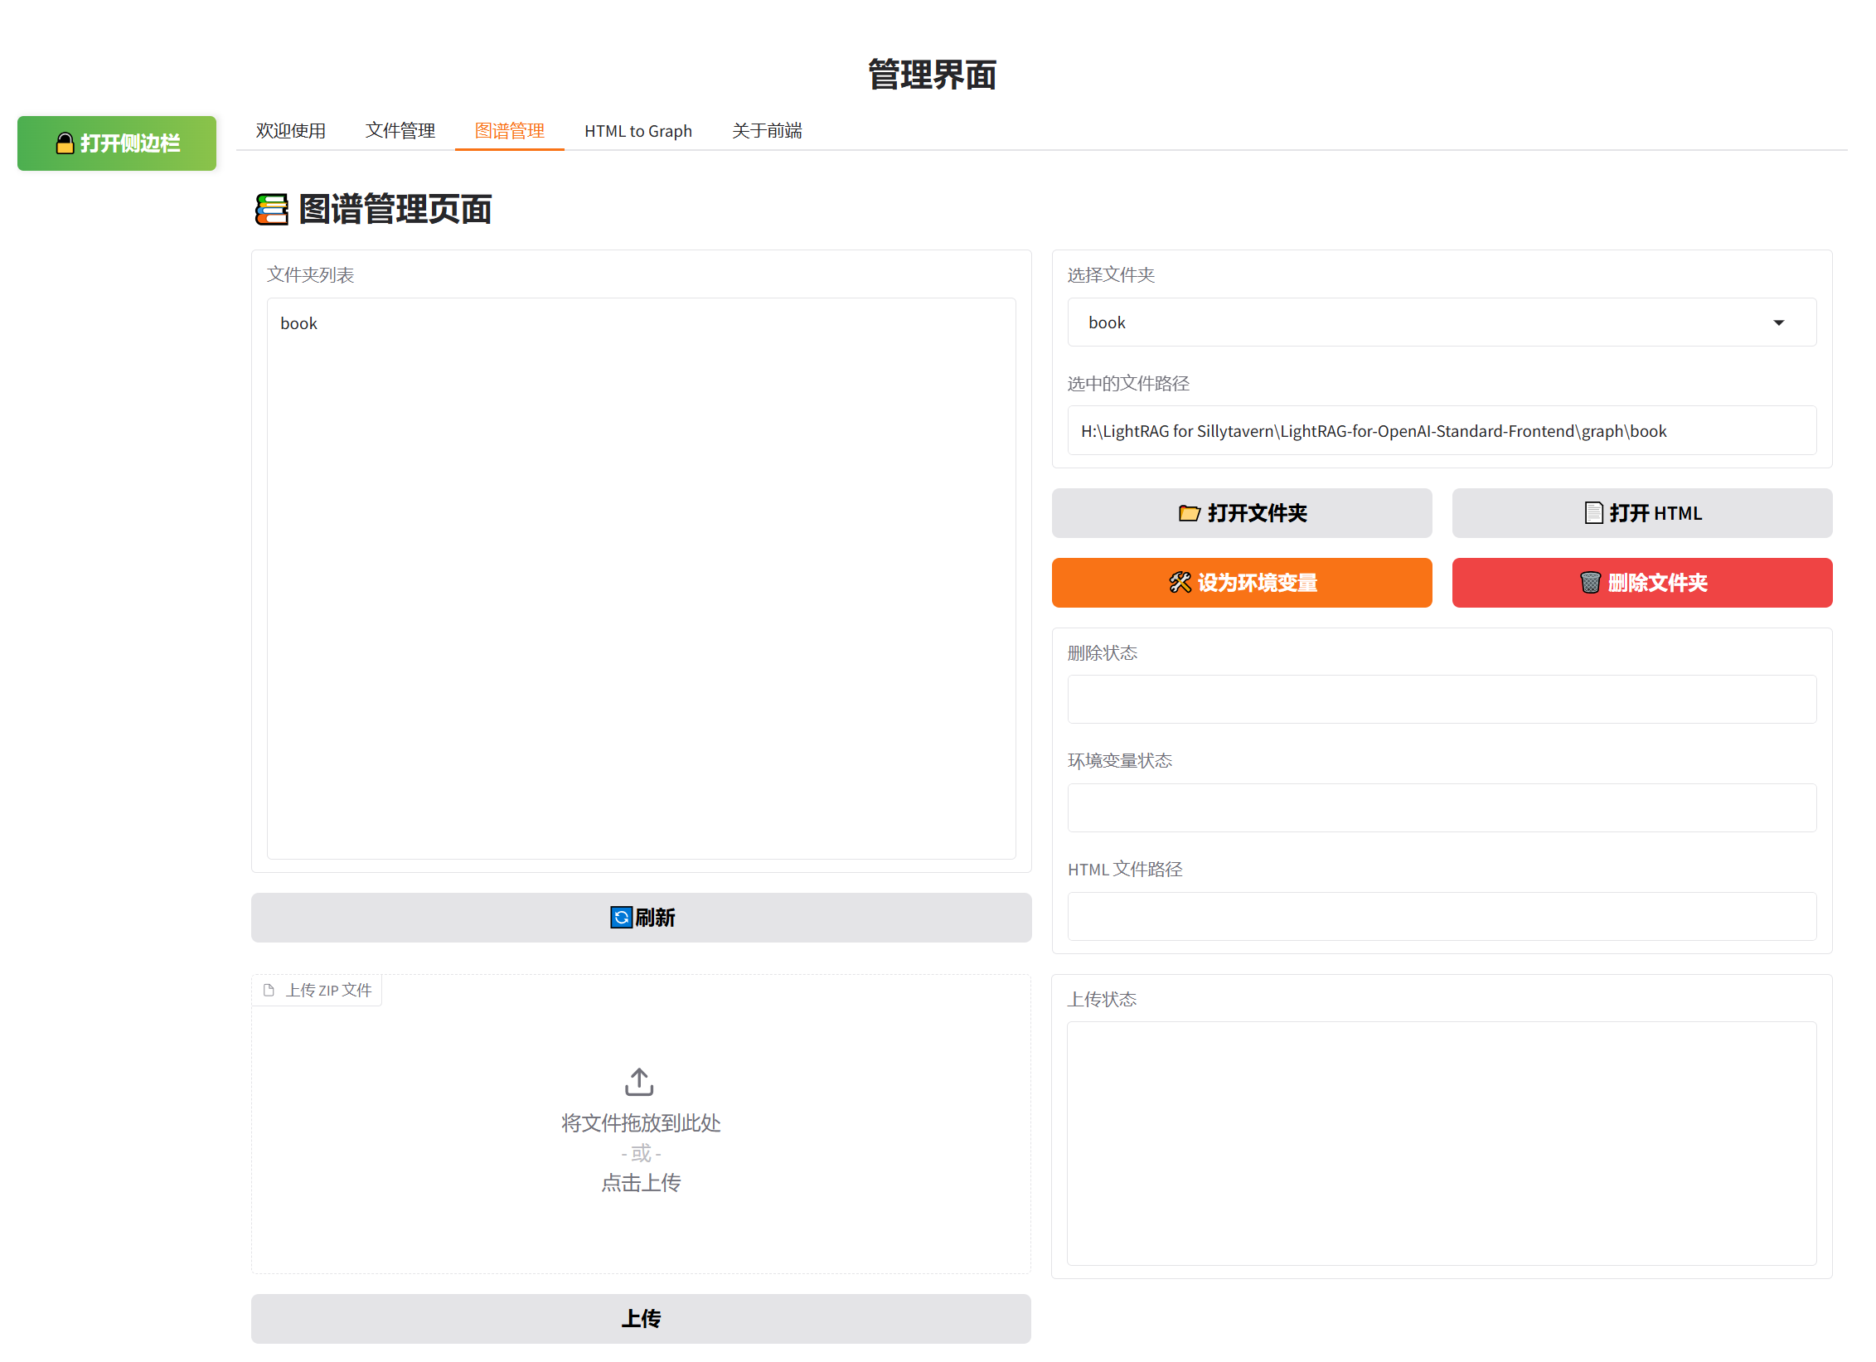Click the trash icon on 删除文件夹 button
This screenshot has width=1876, height=1362.
tap(1591, 583)
